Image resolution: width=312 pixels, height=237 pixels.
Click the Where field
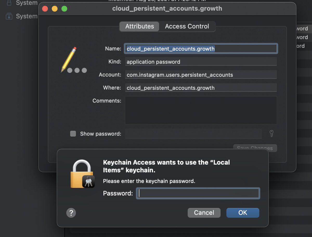201,88
